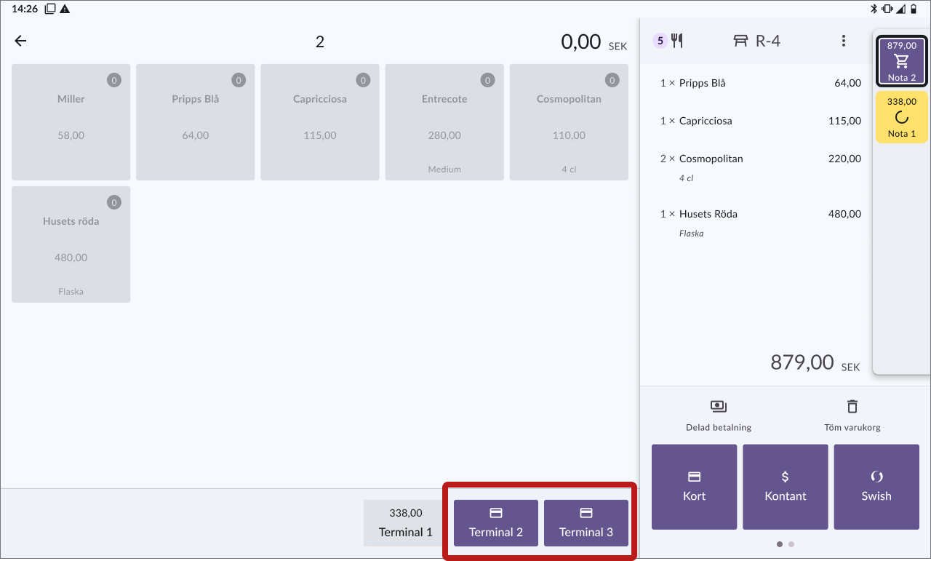The width and height of the screenshot is (931, 561).
Task: Select Terminal 1 with 338,00
Action: point(406,523)
